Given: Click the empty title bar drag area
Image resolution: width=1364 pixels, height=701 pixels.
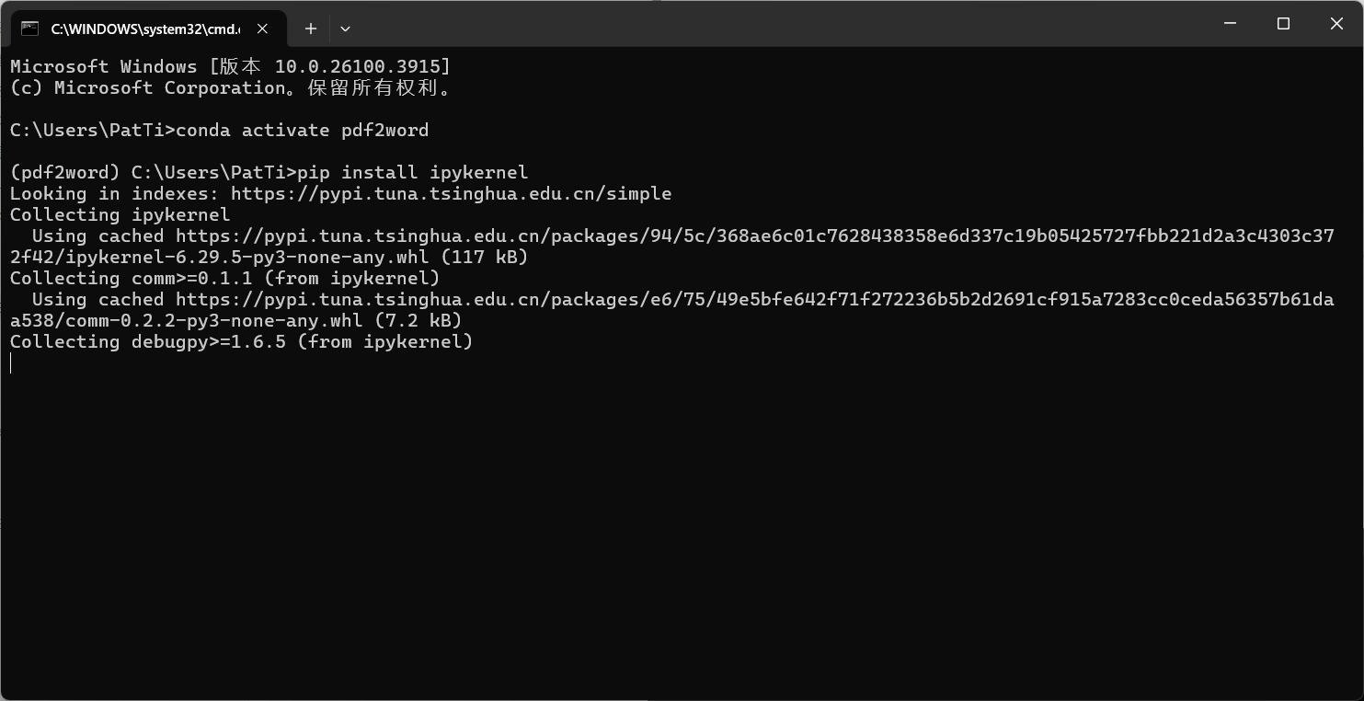Looking at the screenshot, I should (782, 24).
